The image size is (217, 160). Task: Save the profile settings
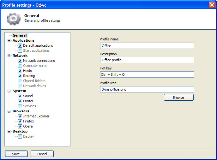[16, 154]
